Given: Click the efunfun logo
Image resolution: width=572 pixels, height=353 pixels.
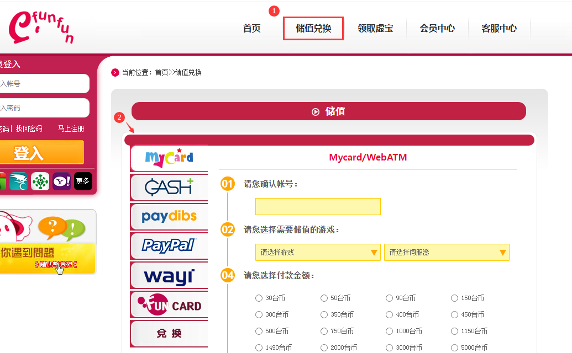Looking at the screenshot, I should 41,27.
